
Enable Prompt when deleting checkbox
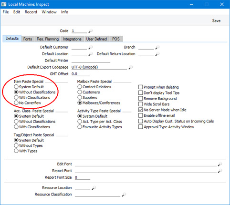click(140, 87)
